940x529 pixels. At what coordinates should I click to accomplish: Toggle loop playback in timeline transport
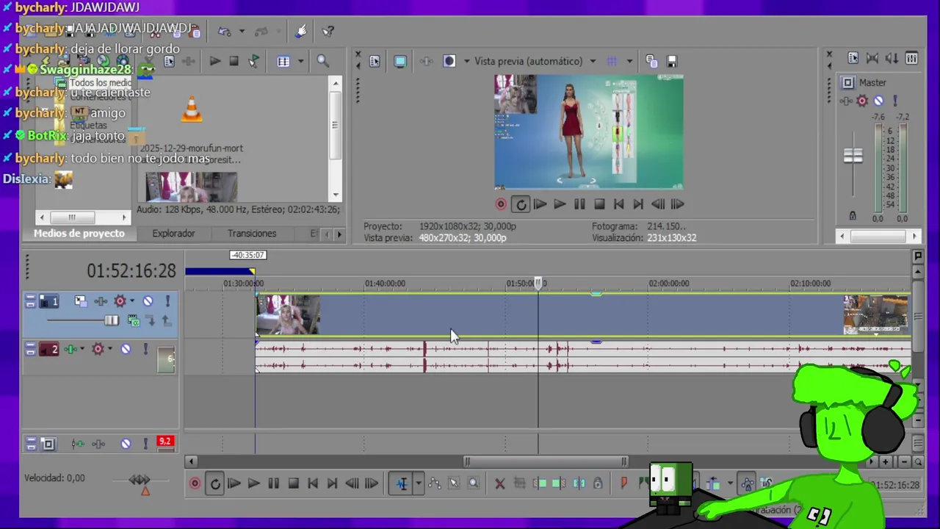(x=214, y=483)
